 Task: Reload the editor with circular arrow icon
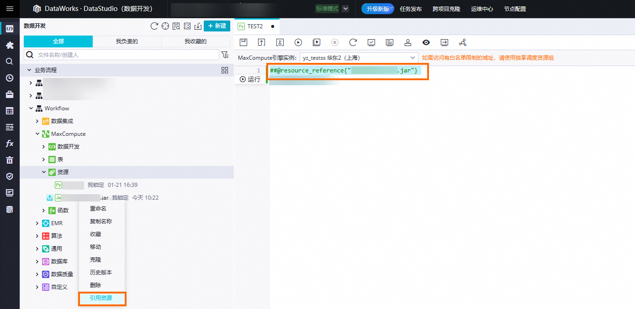point(353,42)
